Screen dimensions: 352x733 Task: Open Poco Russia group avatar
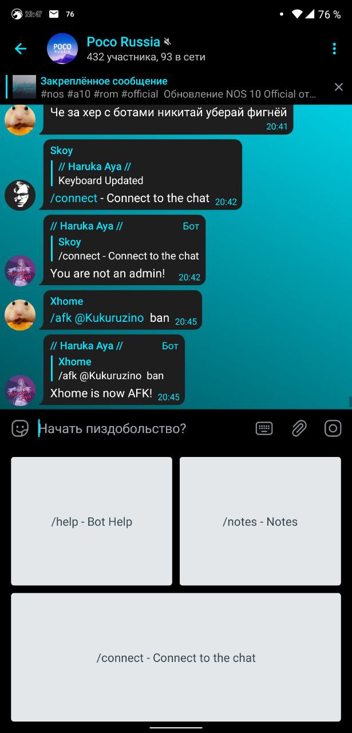(62, 49)
